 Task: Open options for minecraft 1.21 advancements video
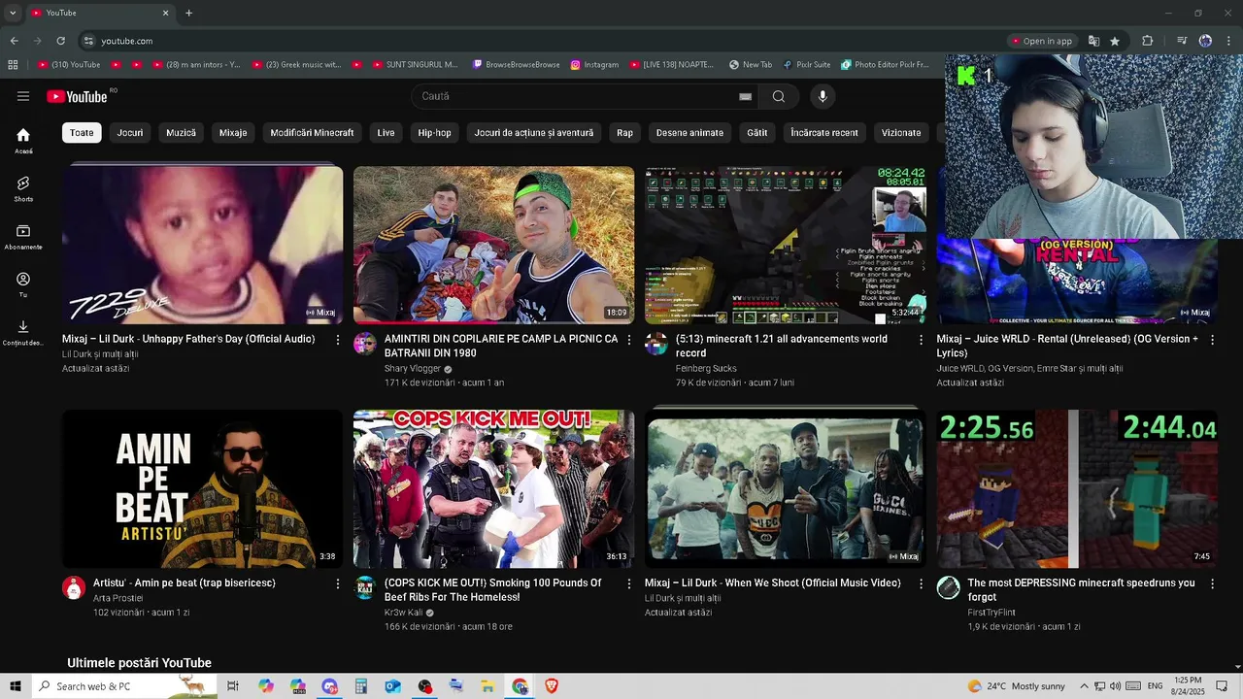[921, 340]
